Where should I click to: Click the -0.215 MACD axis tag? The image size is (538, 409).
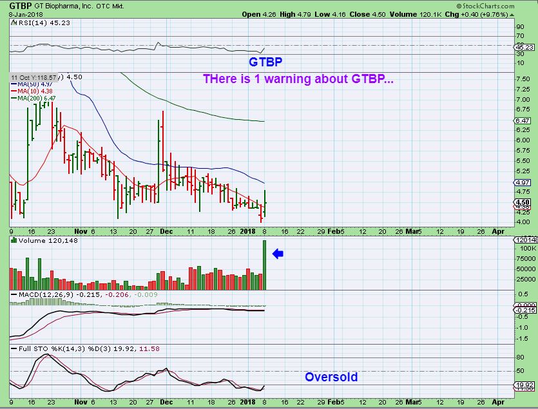pos(524,310)
